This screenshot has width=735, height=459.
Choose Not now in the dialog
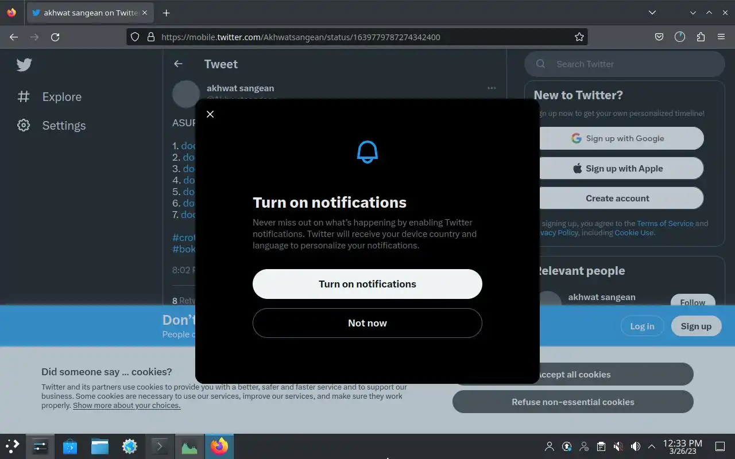(367, 323)
